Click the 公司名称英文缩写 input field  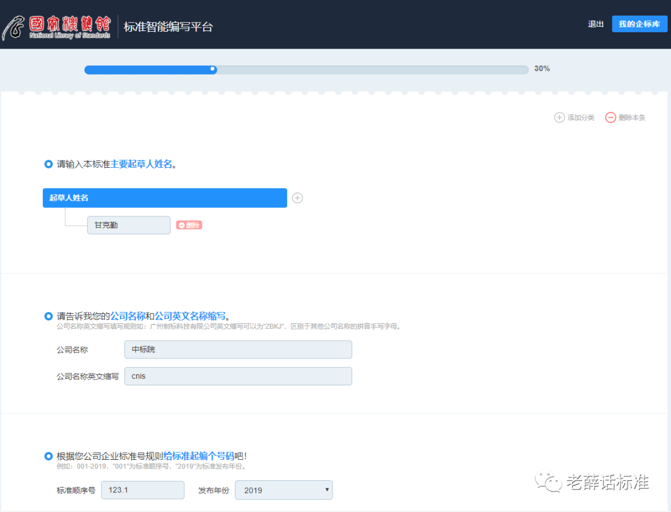238,376
